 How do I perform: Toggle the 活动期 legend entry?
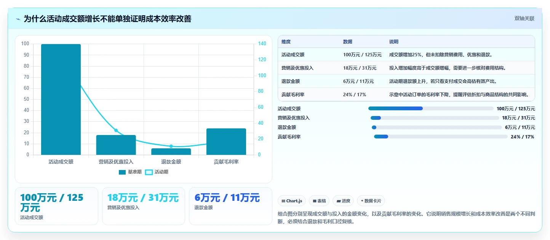click(x=157, y=172)
